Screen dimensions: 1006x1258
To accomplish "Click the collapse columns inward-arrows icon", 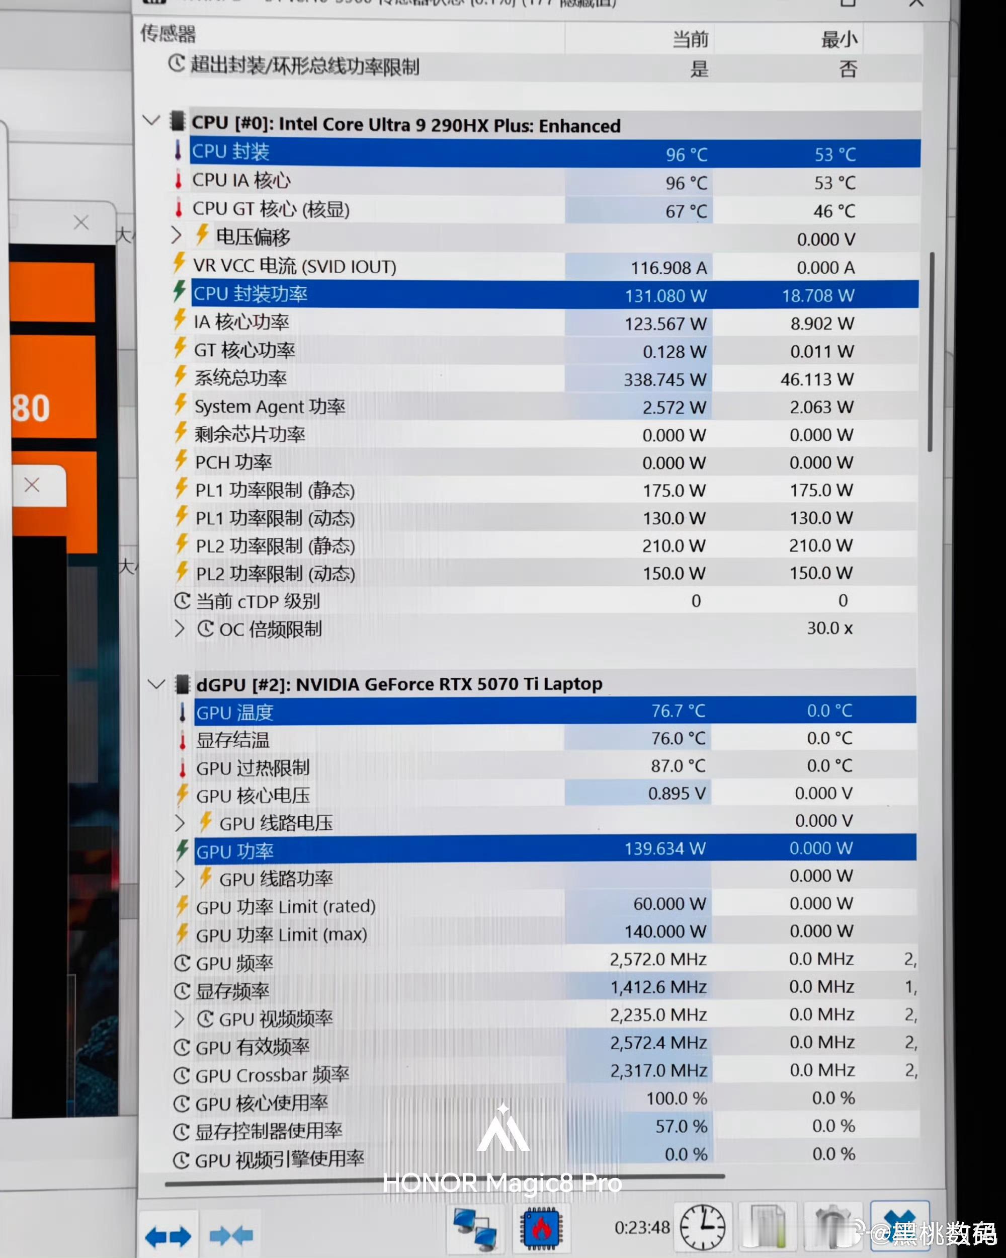I will (231, 1235).
